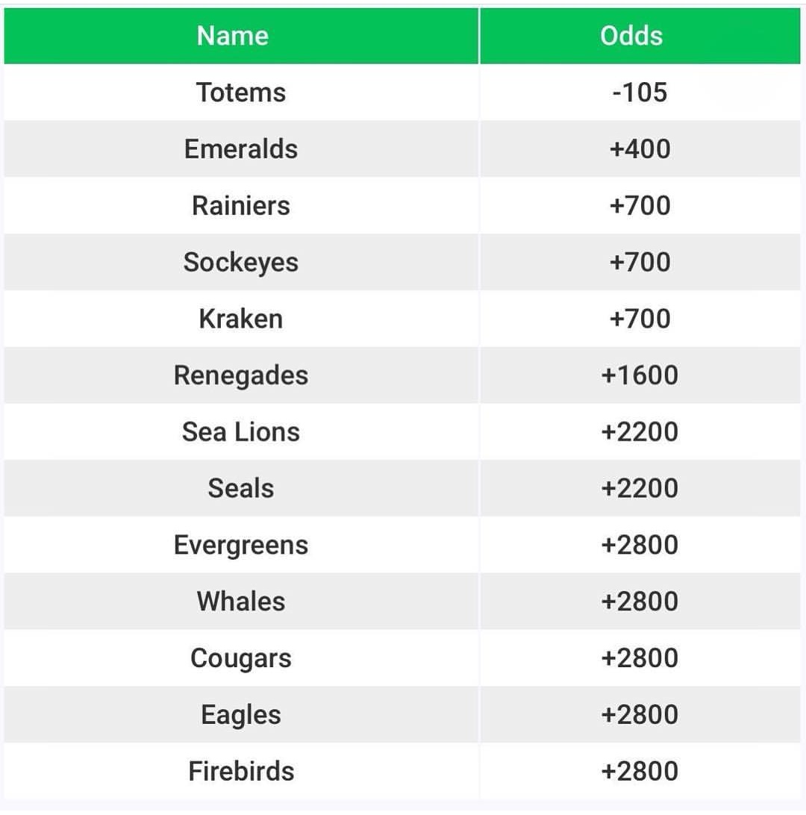Select the Sea Lions team name
806x815 pixels.
coord(241,432)
